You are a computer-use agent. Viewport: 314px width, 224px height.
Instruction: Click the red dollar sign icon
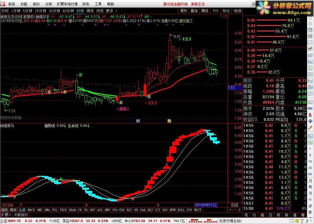(x=310, y=115)
